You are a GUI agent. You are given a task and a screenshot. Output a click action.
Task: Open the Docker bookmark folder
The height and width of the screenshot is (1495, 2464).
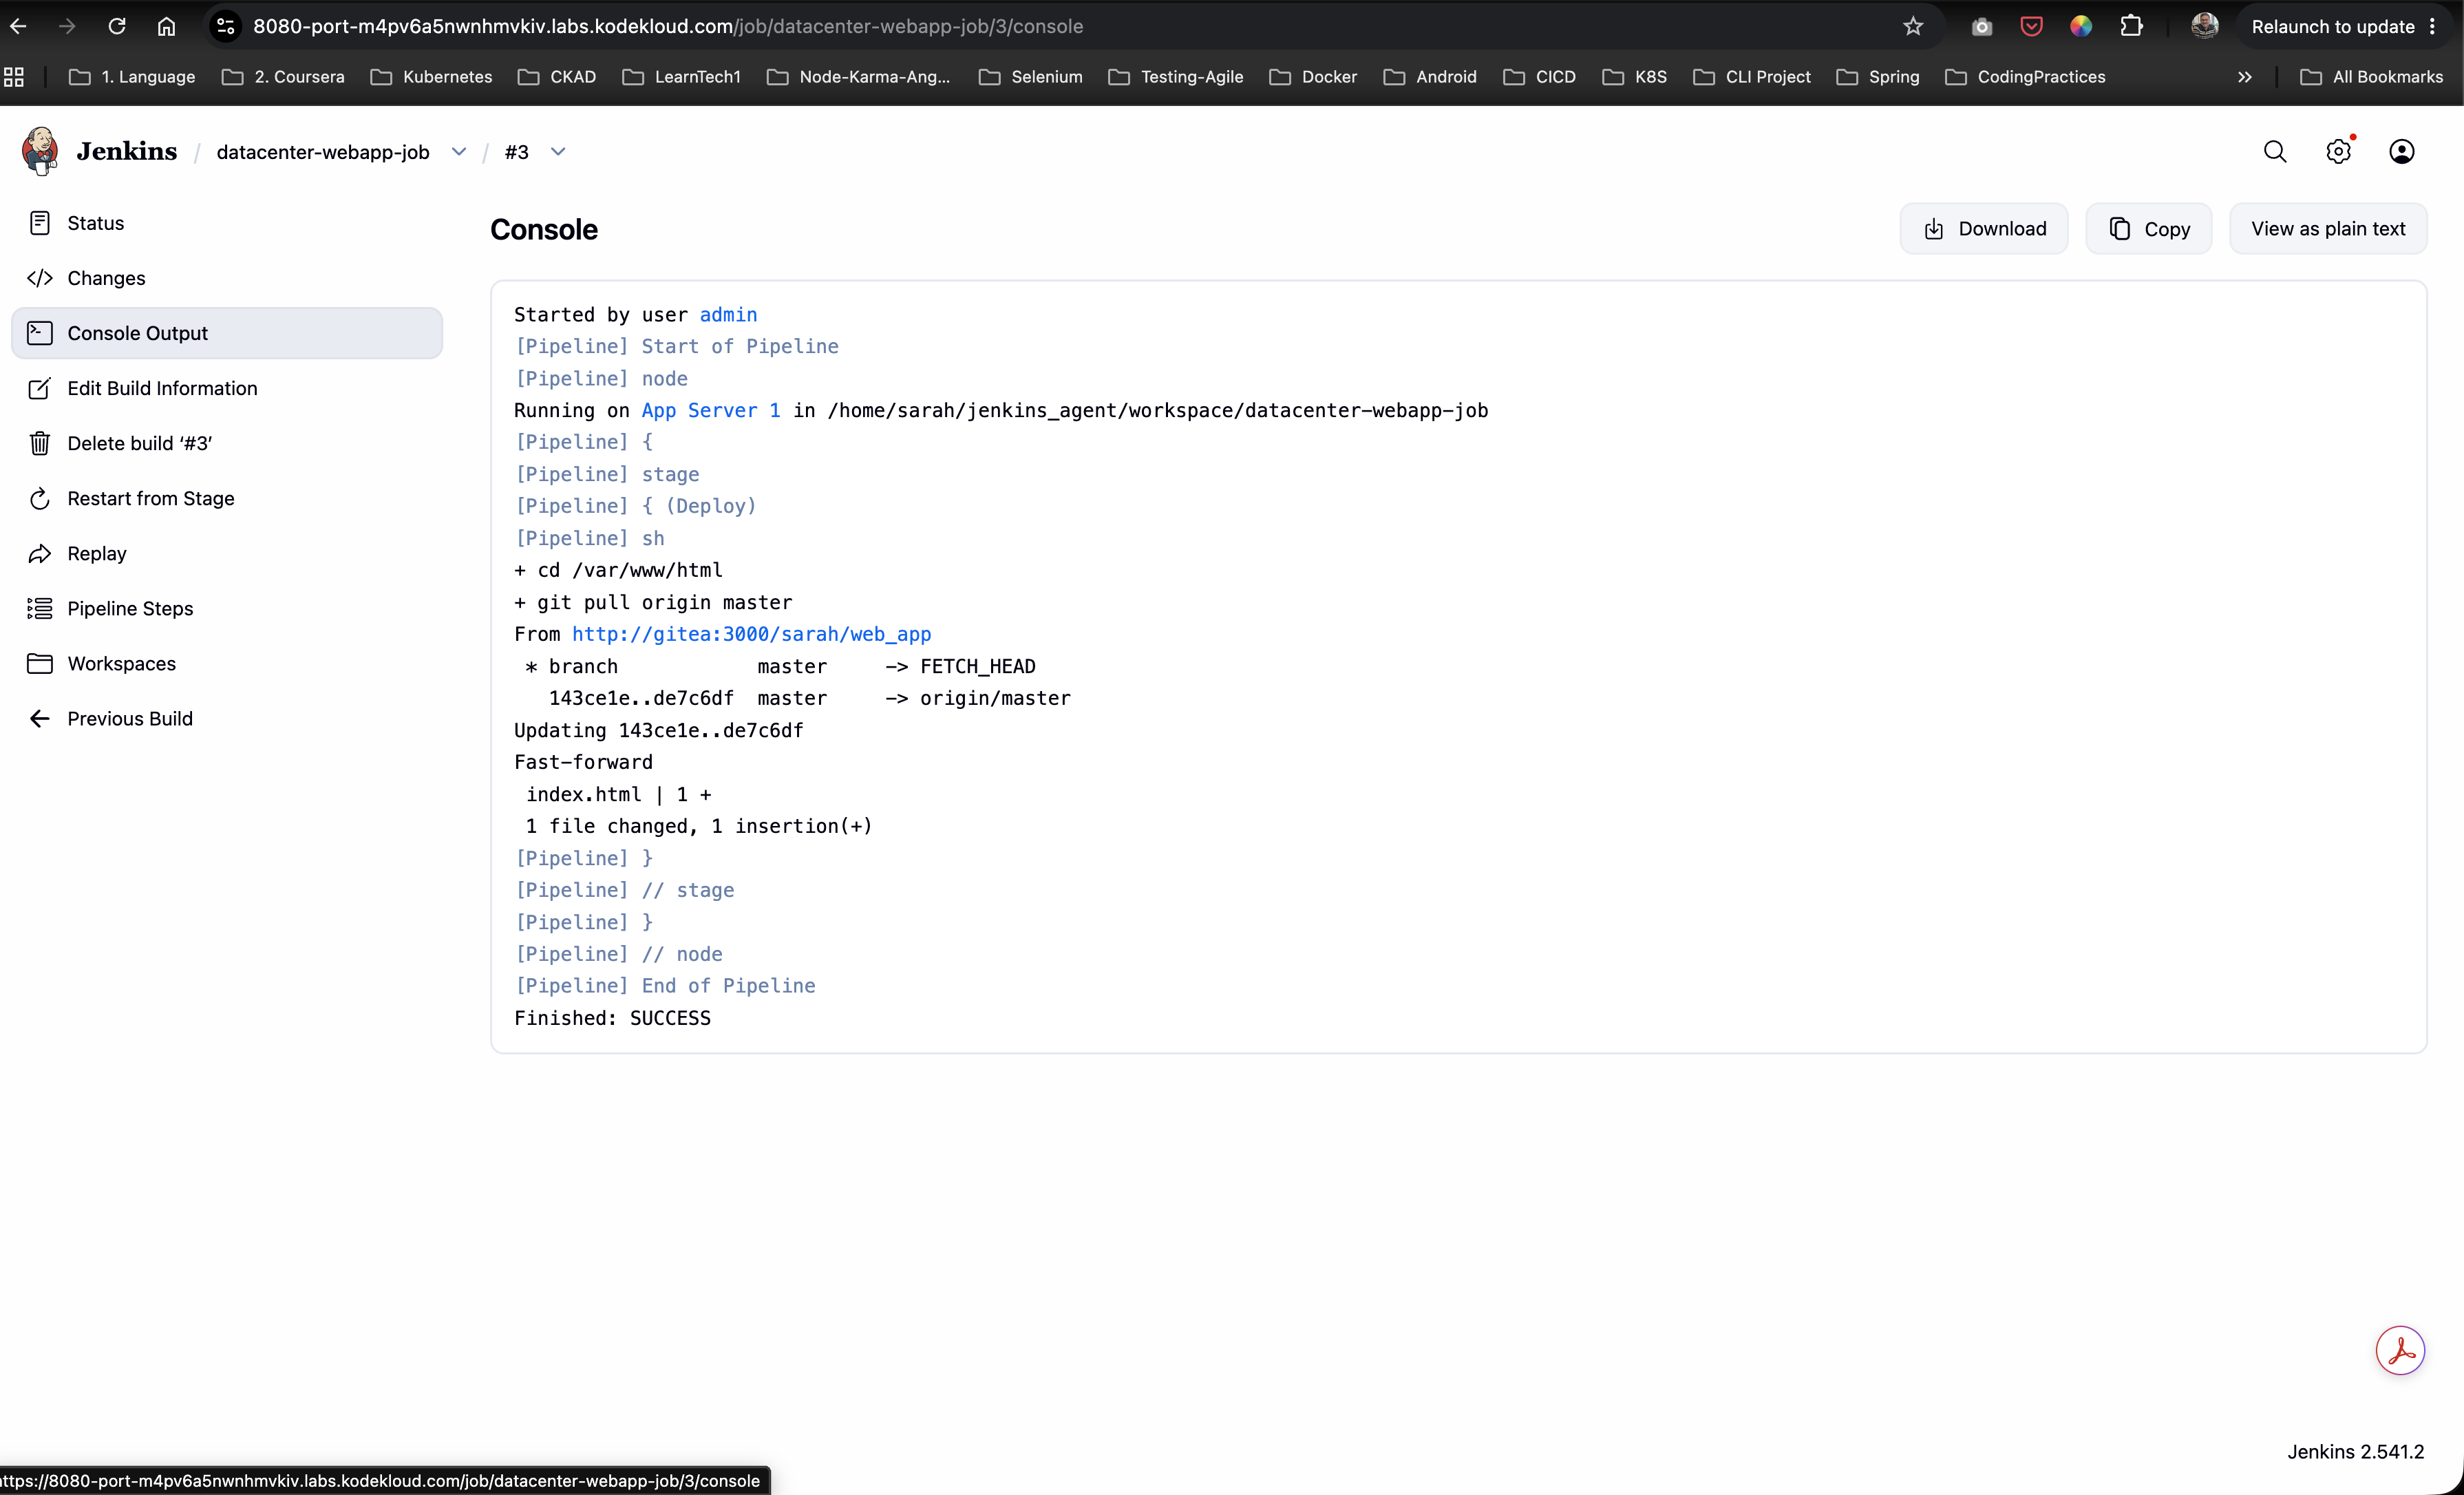tap(1312, 77)
